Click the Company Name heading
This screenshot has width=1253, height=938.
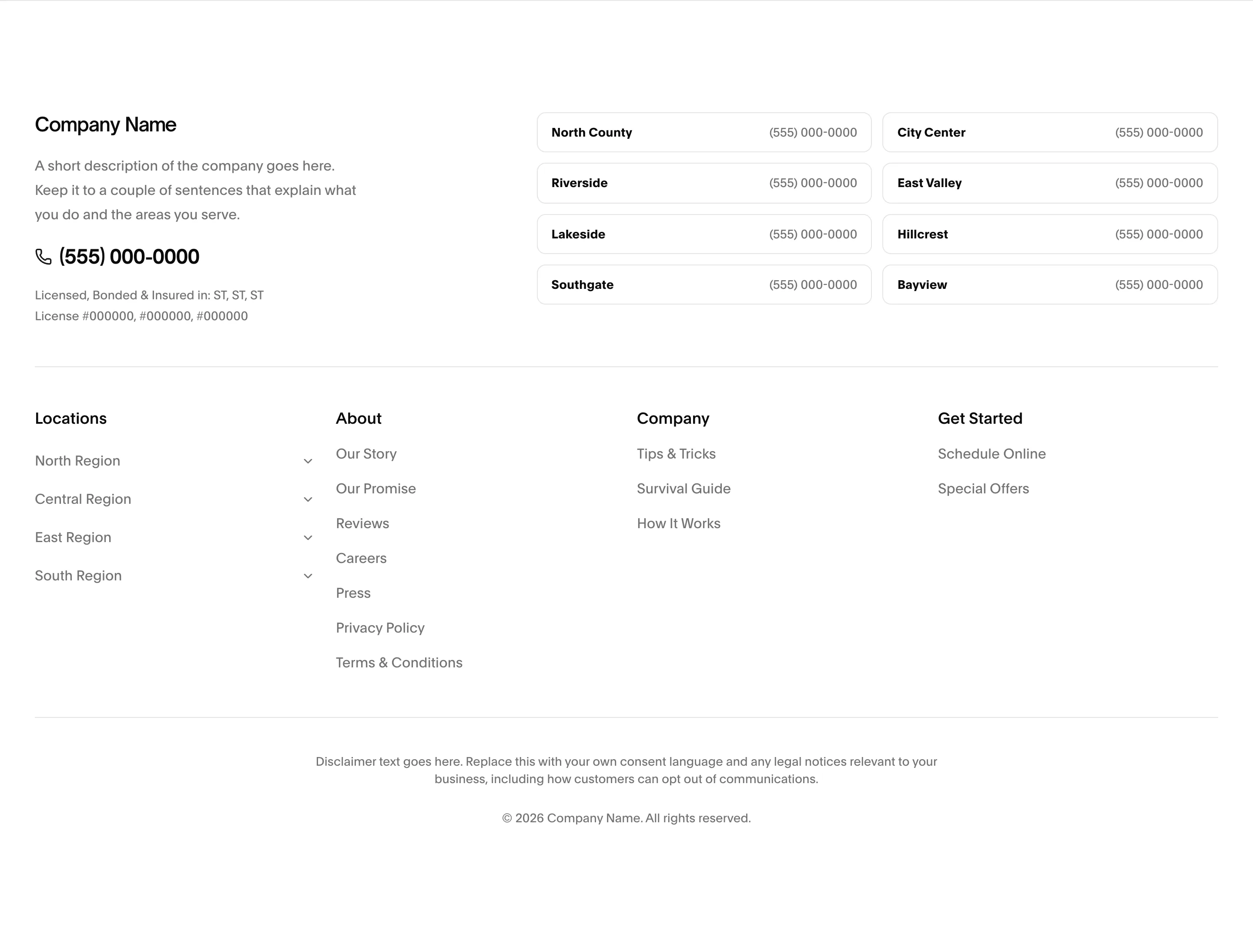point(105,124)
